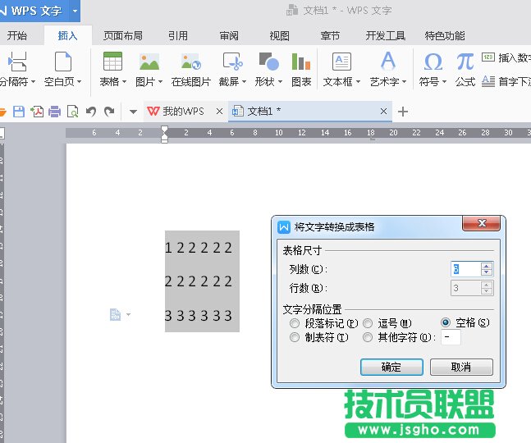The height and width of the screenshot is (443, 531).
Task: Click the 公式 formula pi icon
Action: click(465, 62)
